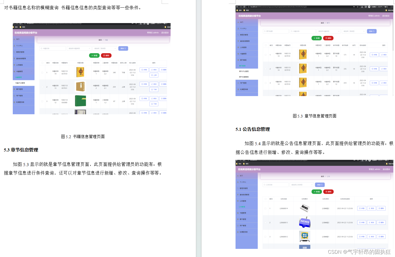Tick row 3 checkbox in book management table
The height and width of the screenshot is (257, 395).
(42, 101)
